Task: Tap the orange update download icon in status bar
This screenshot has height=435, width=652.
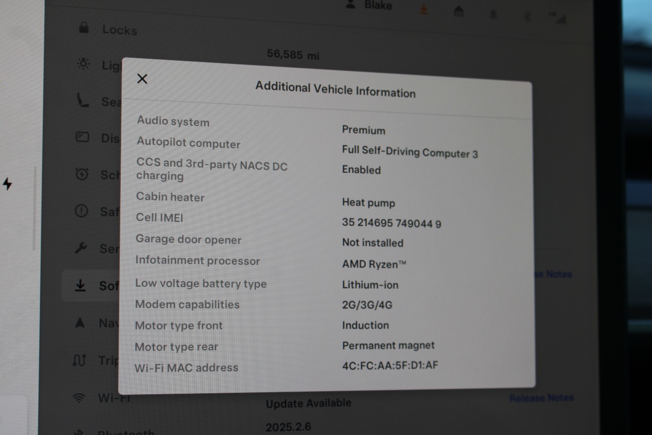Action: [423, 9]
